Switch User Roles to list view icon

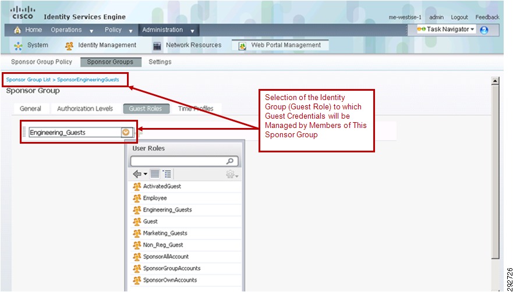click(x=155, y=175)
